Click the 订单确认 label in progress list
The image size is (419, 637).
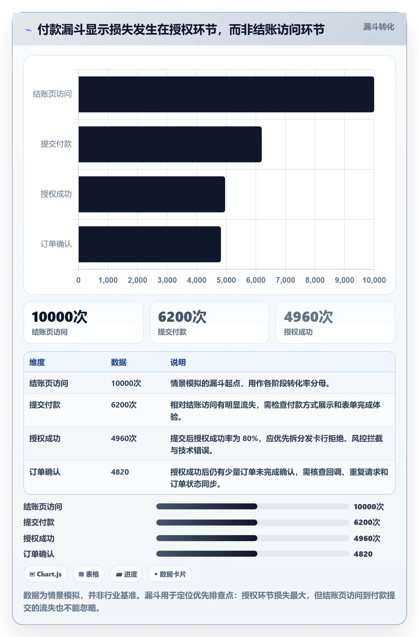coord(39,554)
